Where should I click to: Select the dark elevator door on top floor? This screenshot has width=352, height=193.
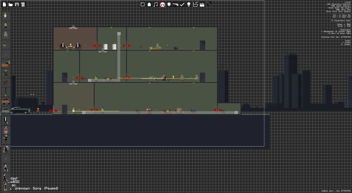(202, 45)
